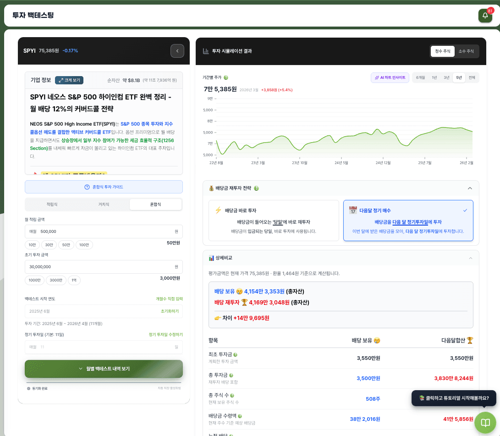Switch to the 적립식 tab
The image size is (500, 436).
pos(52,204)
